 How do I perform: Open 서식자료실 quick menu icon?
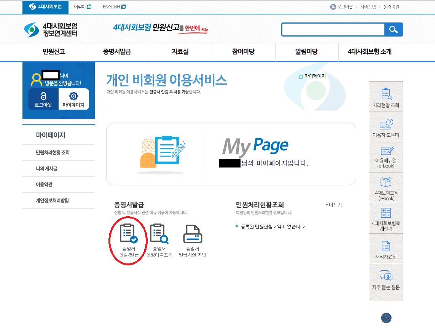386,249
